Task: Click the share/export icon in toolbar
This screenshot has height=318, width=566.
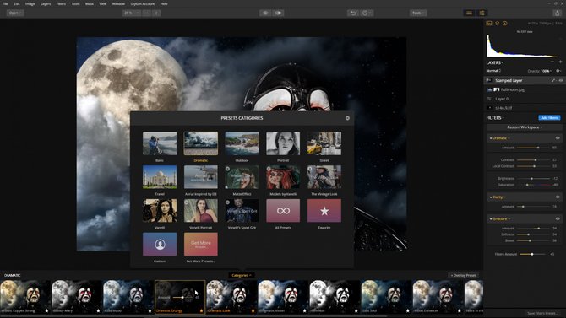Action: (557, 13)
